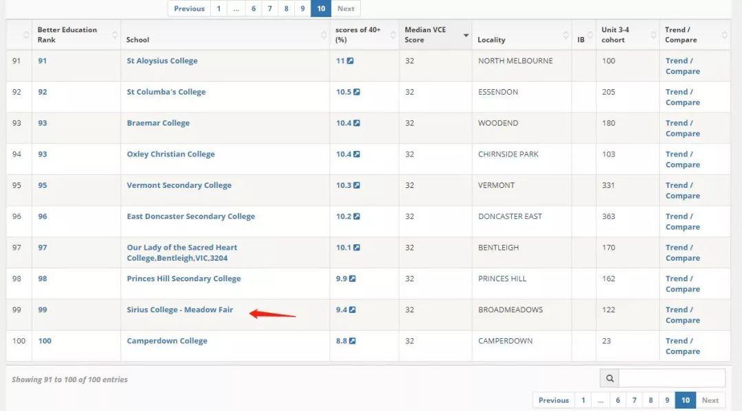Open Vermont Secondary College link
This screenshot has height=411, width=742.
click(x=179, y=186)
